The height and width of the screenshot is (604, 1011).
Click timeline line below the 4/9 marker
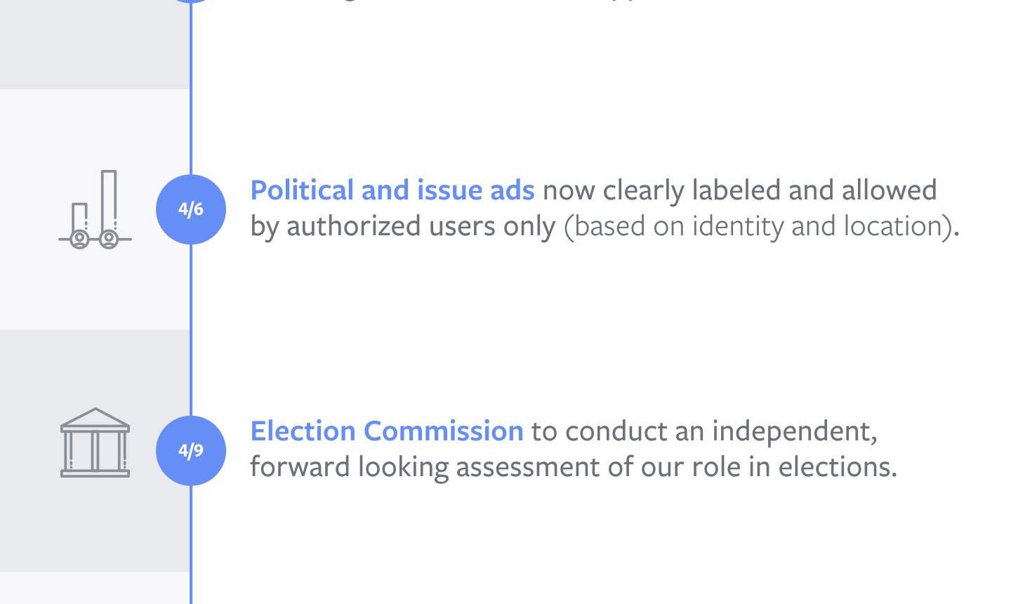coord(191,544)
